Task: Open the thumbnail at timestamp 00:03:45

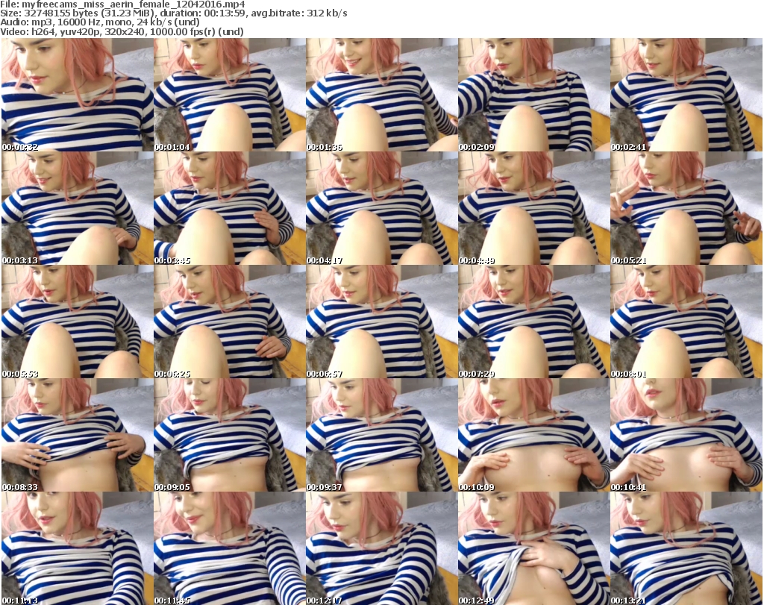Action: click(229, 209)
